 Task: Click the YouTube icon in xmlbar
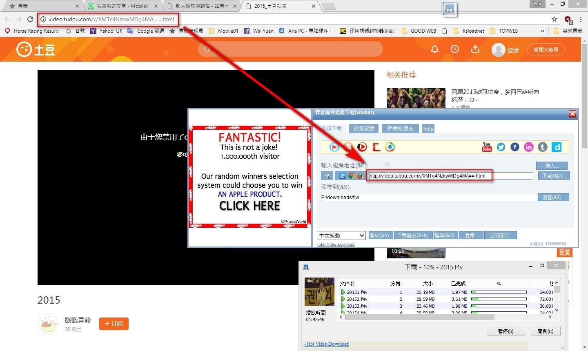487,147
